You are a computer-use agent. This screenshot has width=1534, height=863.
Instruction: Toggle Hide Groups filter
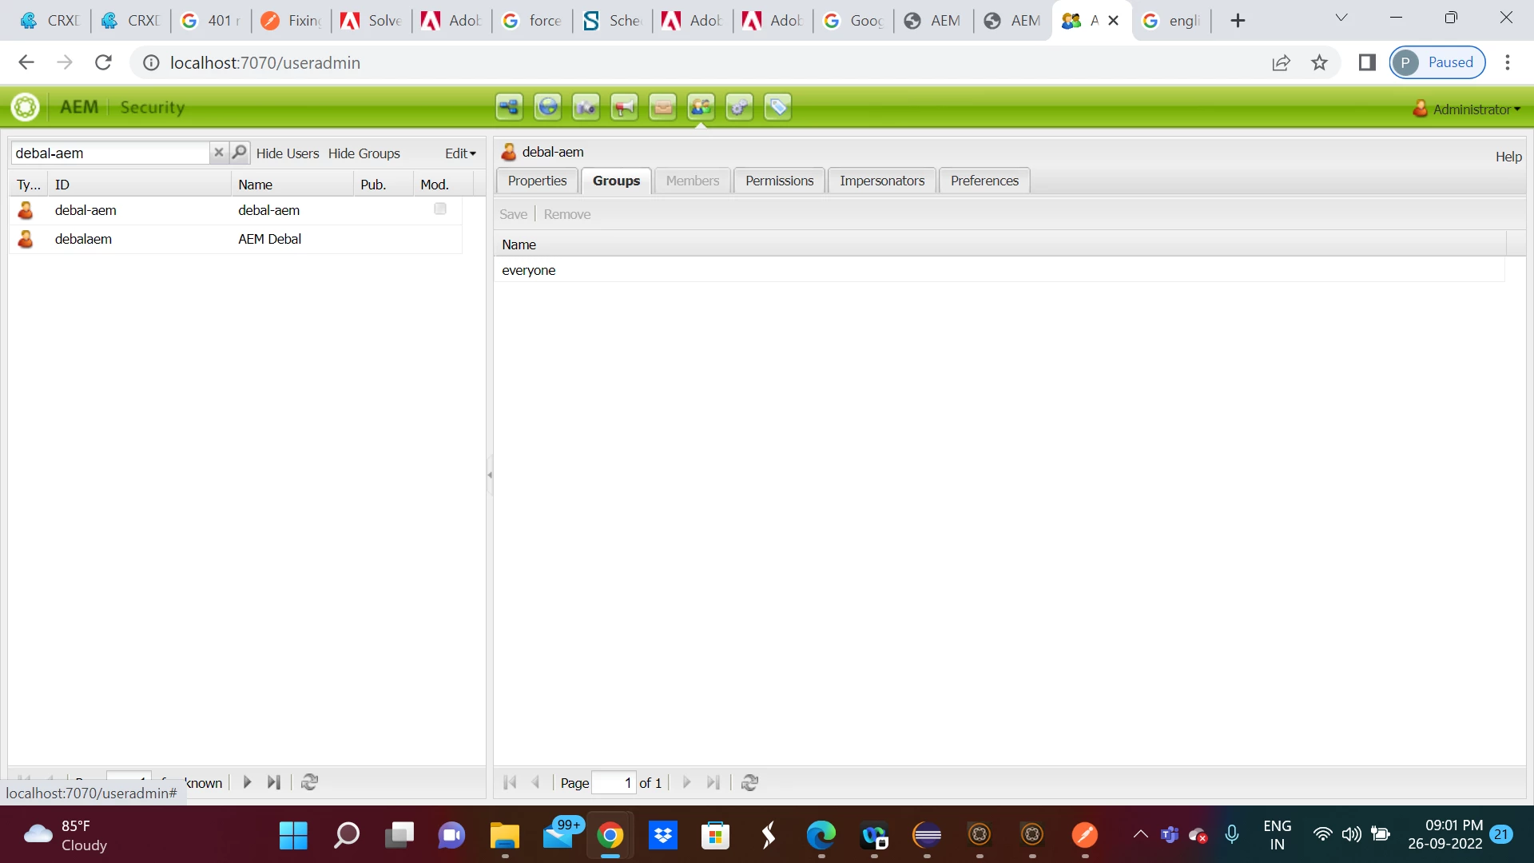point(364,153)
